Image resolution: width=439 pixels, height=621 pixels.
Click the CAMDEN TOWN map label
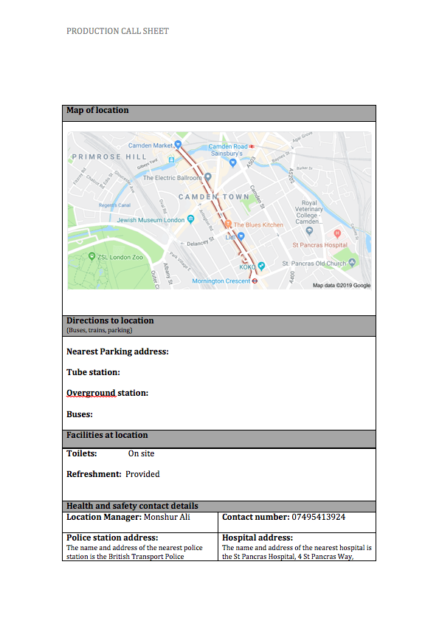tap(214, 197)
